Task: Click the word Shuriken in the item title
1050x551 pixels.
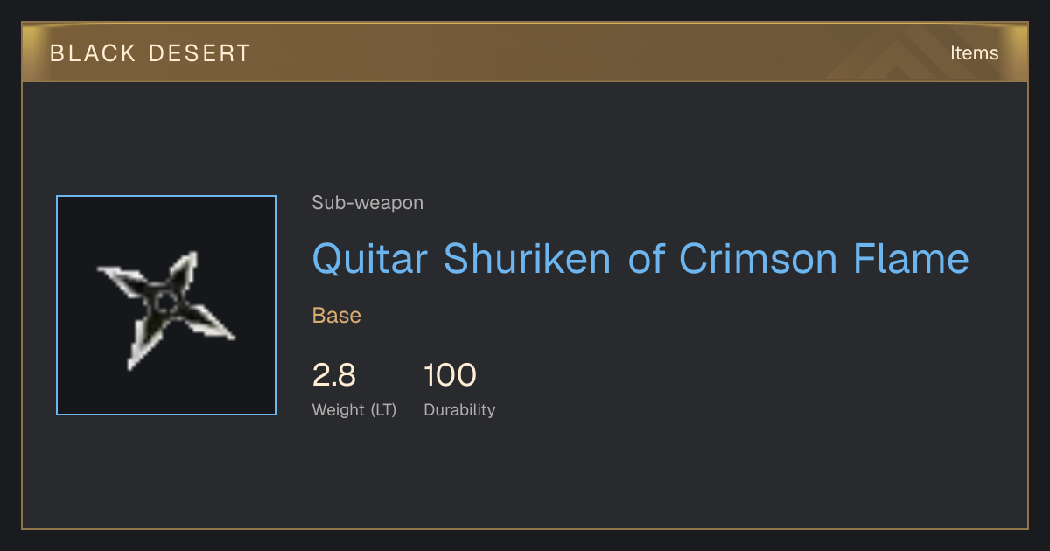Action: pos(527,258)
